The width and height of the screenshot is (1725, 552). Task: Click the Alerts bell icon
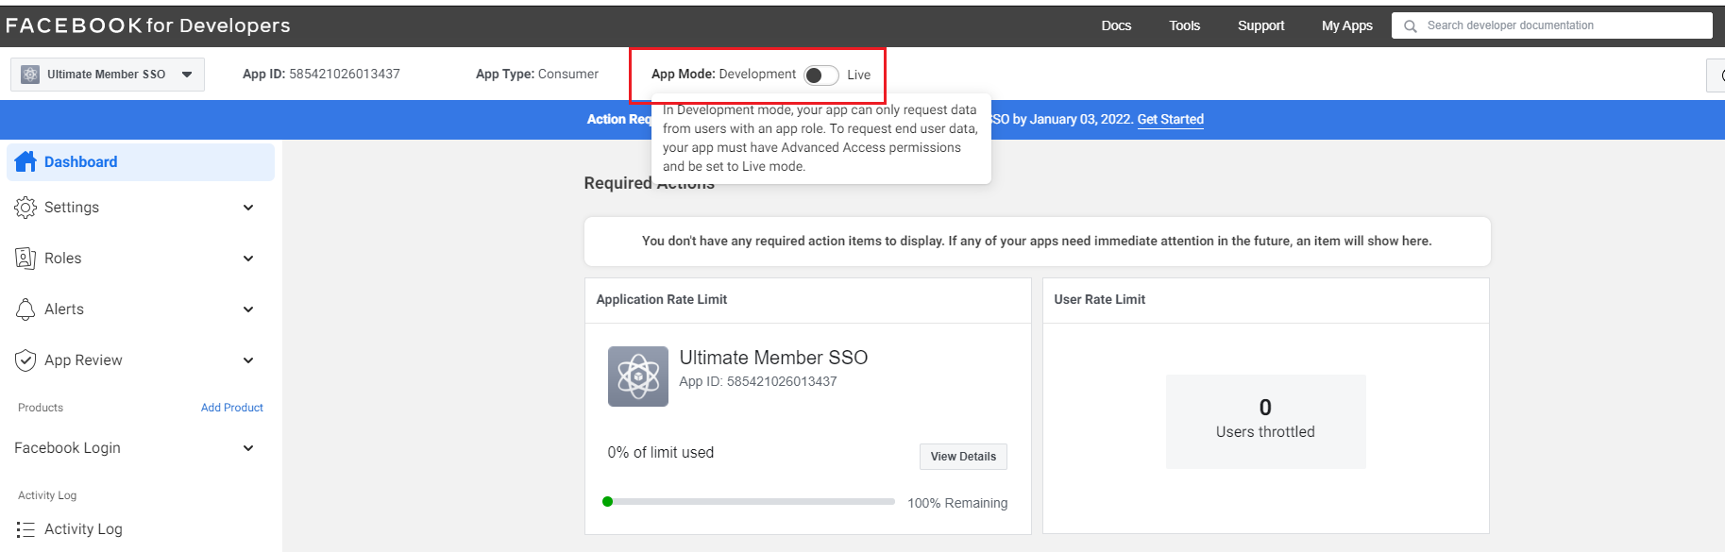tap(25, 309)
